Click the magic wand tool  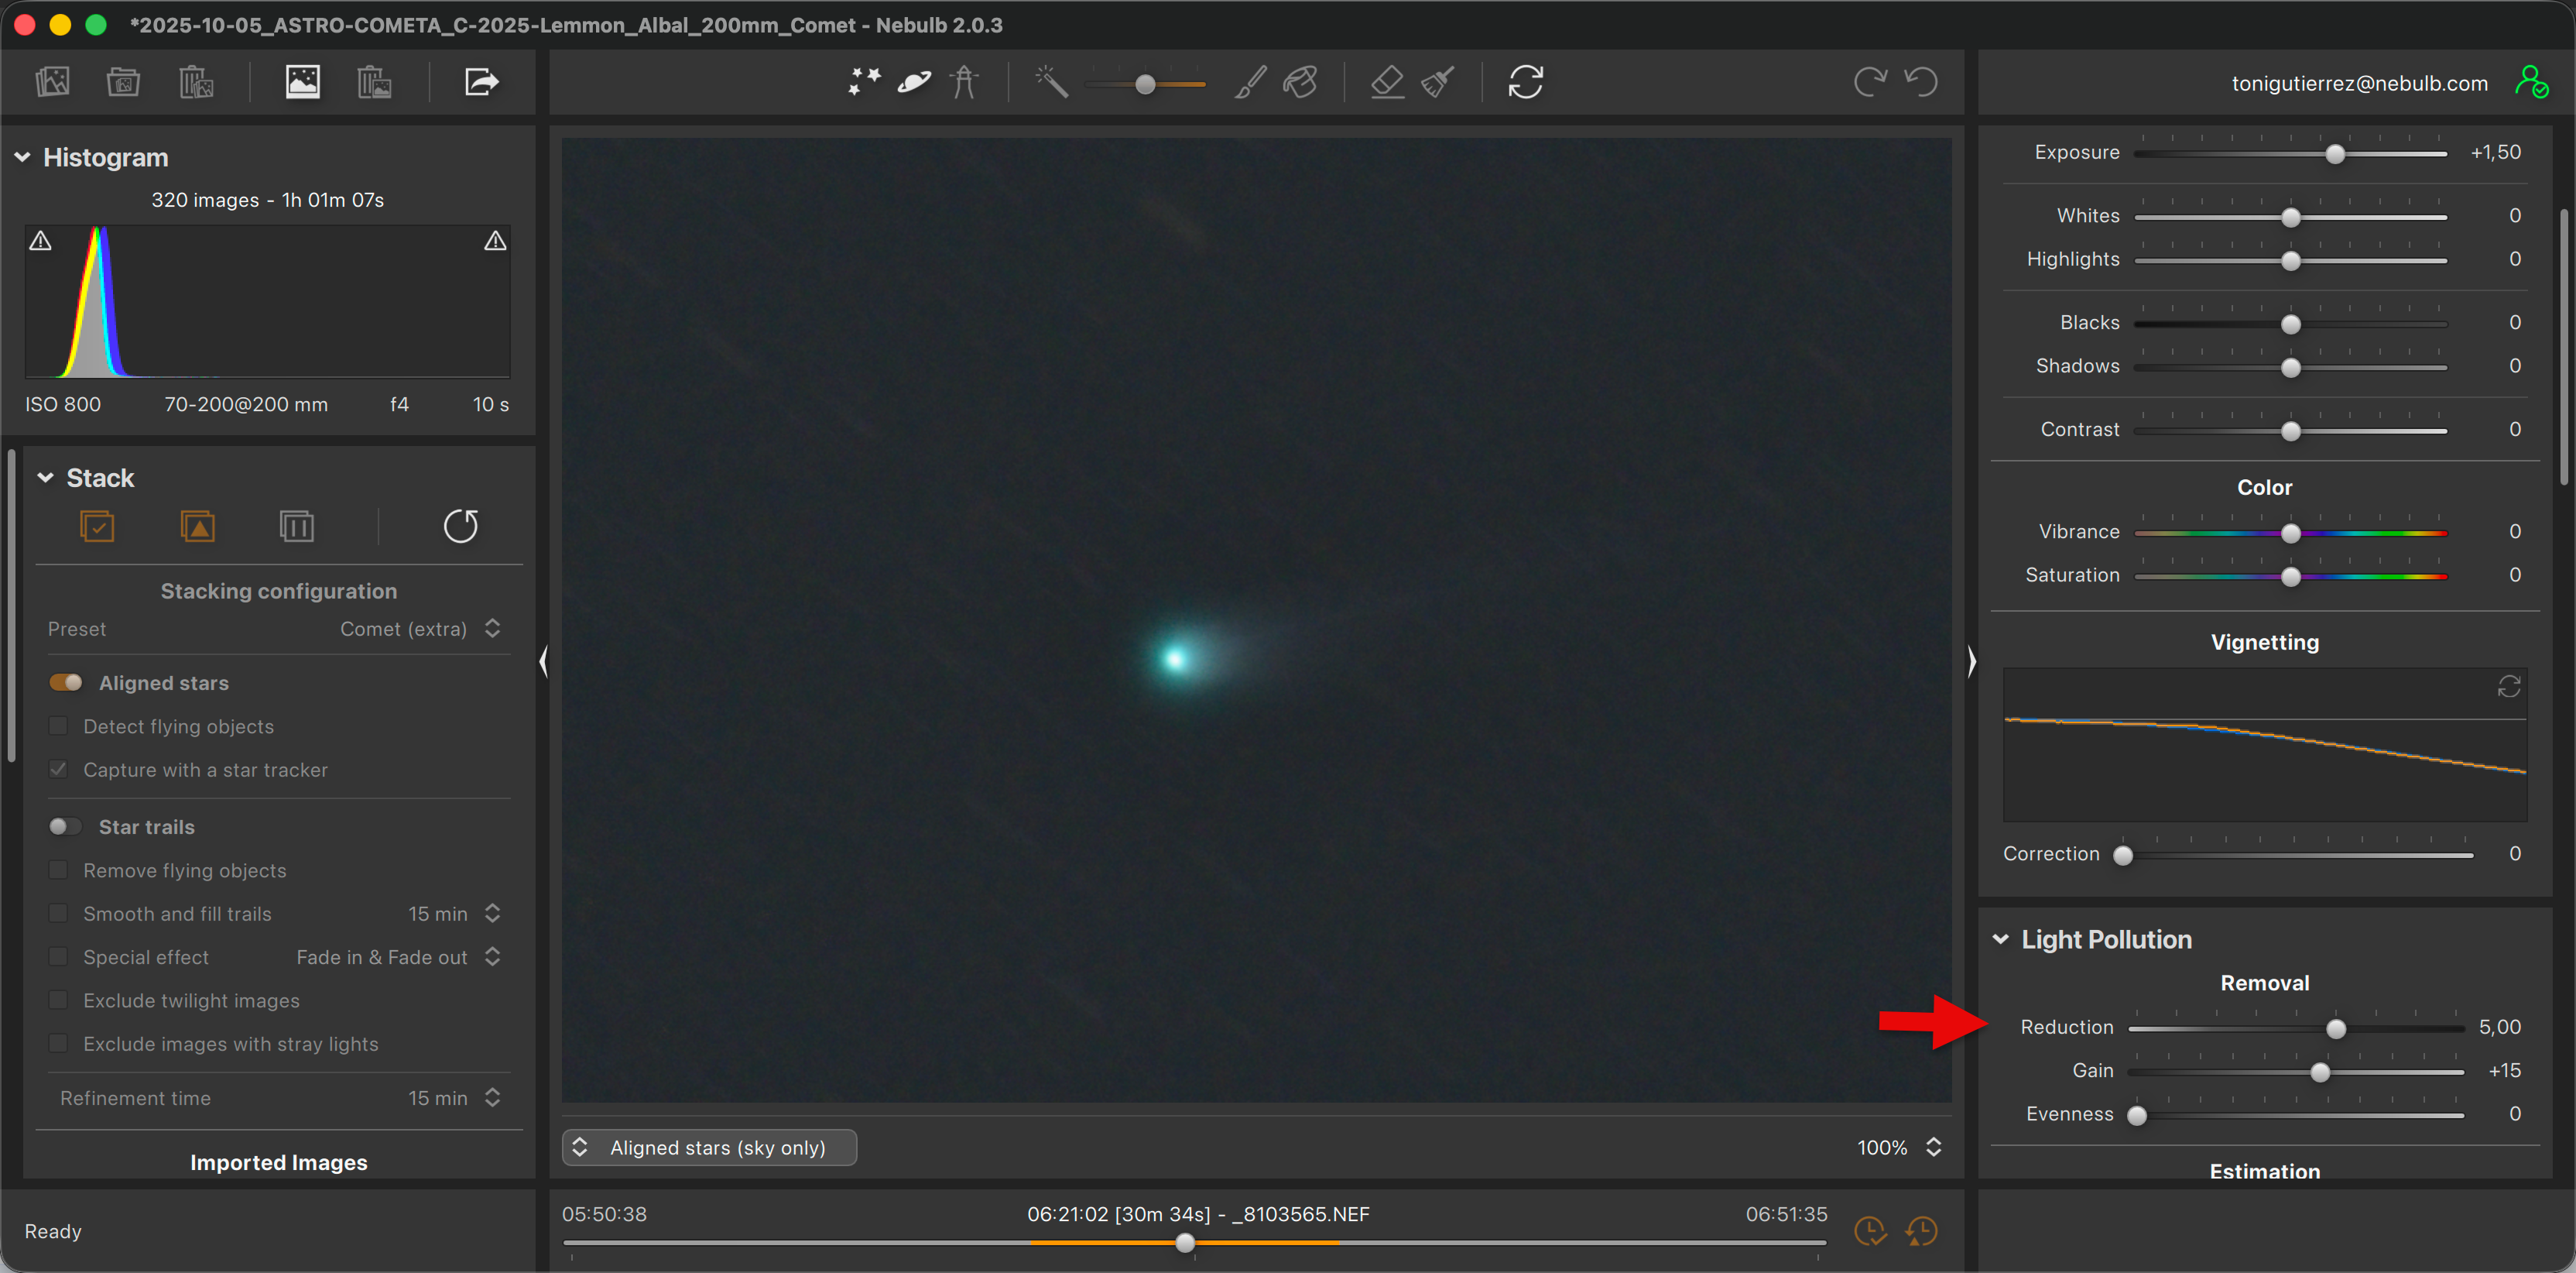pos(1051,82)
